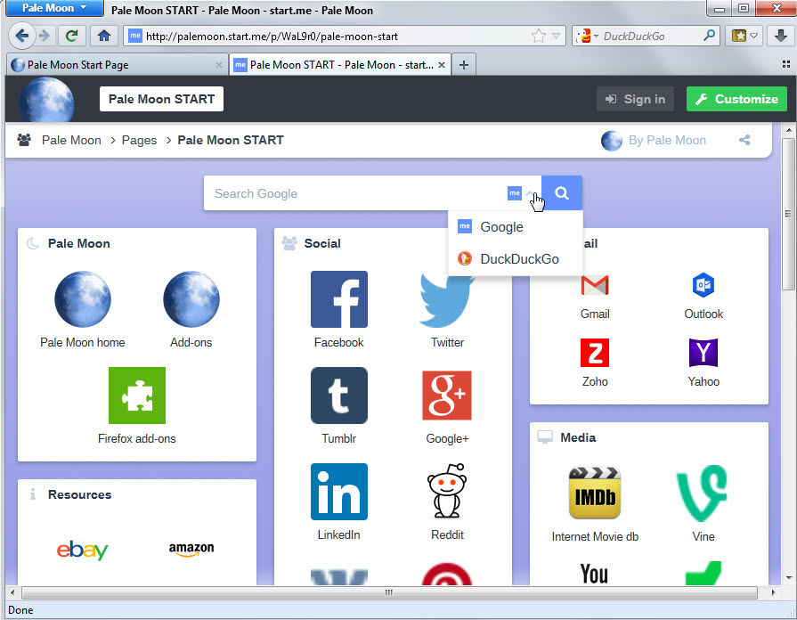Viewport: 797px width, 620px height.
Task: Click the list-all-tabs grid button
Action: (785, 64)
